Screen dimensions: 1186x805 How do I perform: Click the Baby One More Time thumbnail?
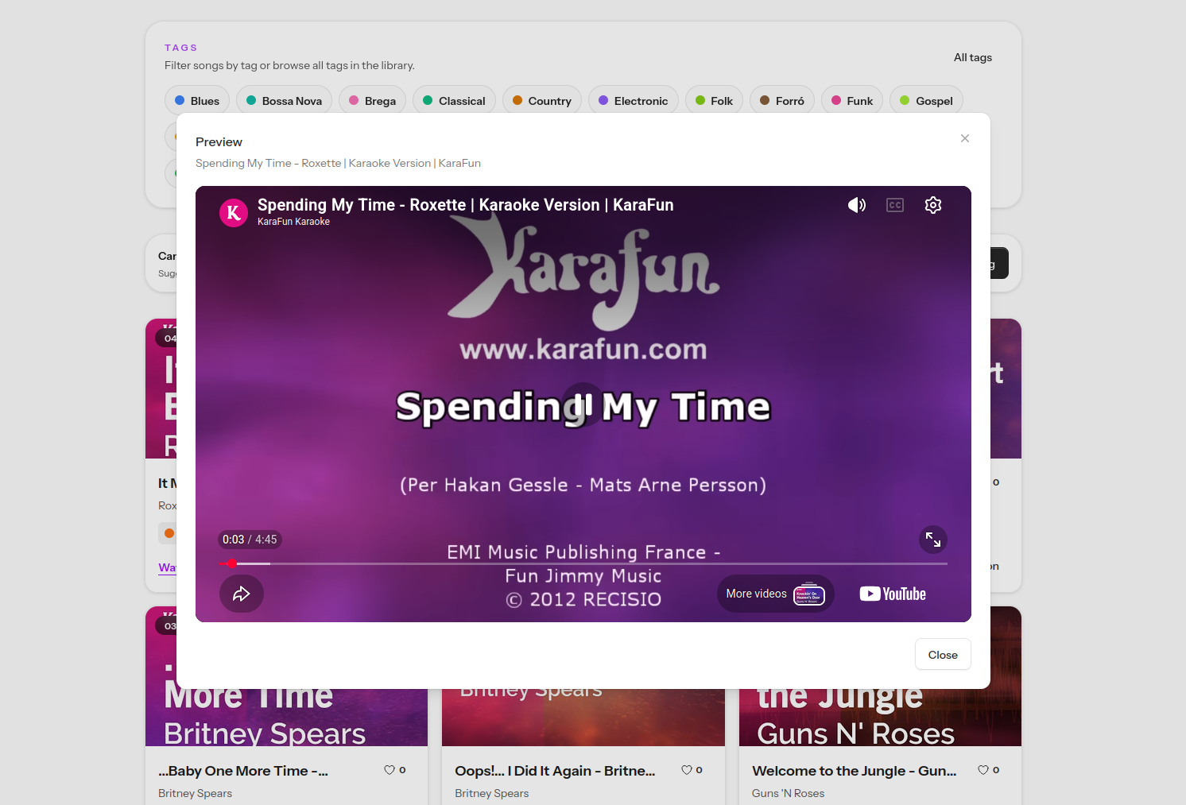click(286, 718)
